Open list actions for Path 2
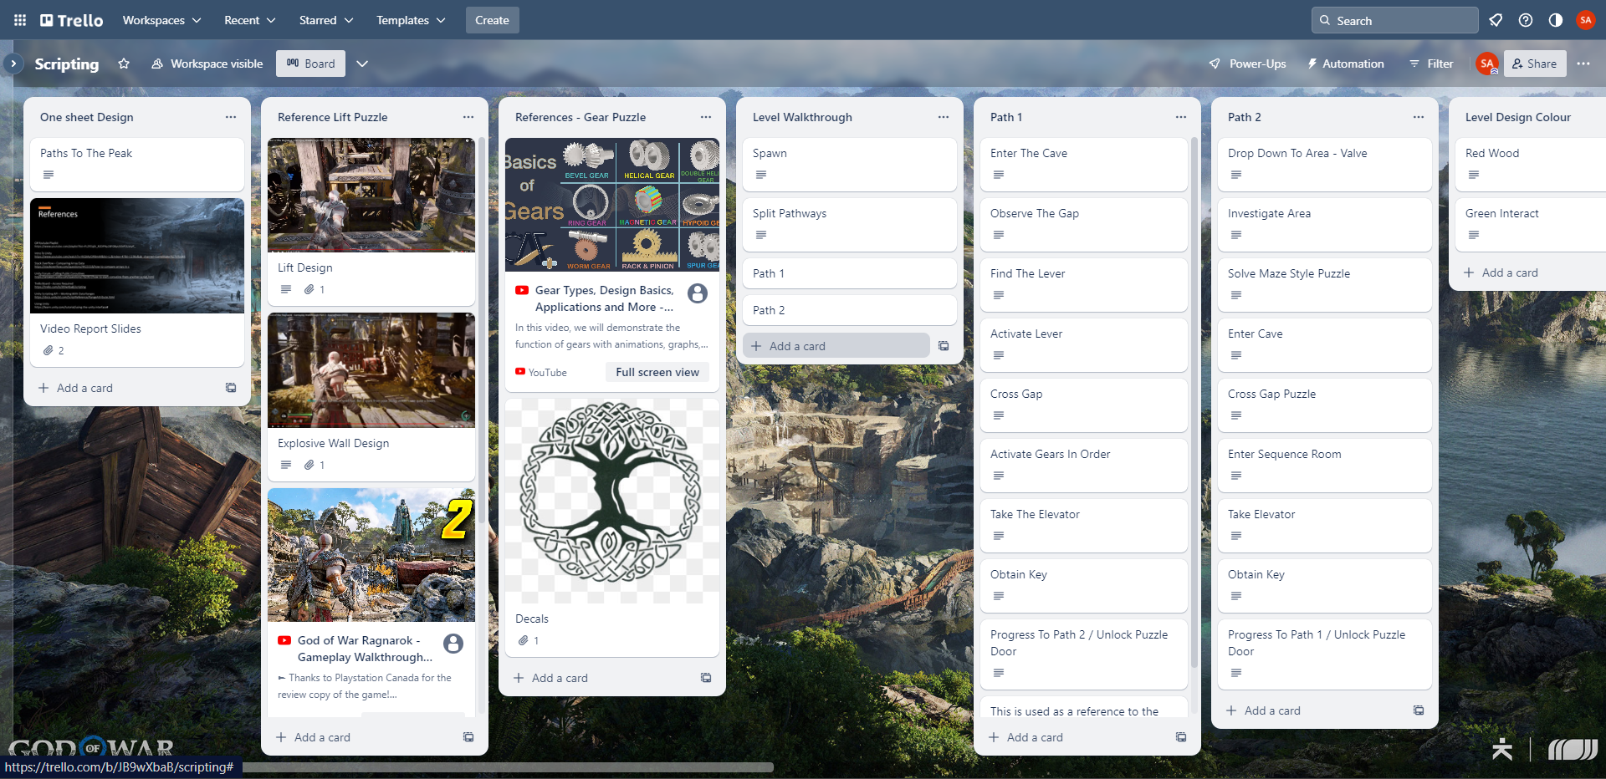 point(1419,117)
